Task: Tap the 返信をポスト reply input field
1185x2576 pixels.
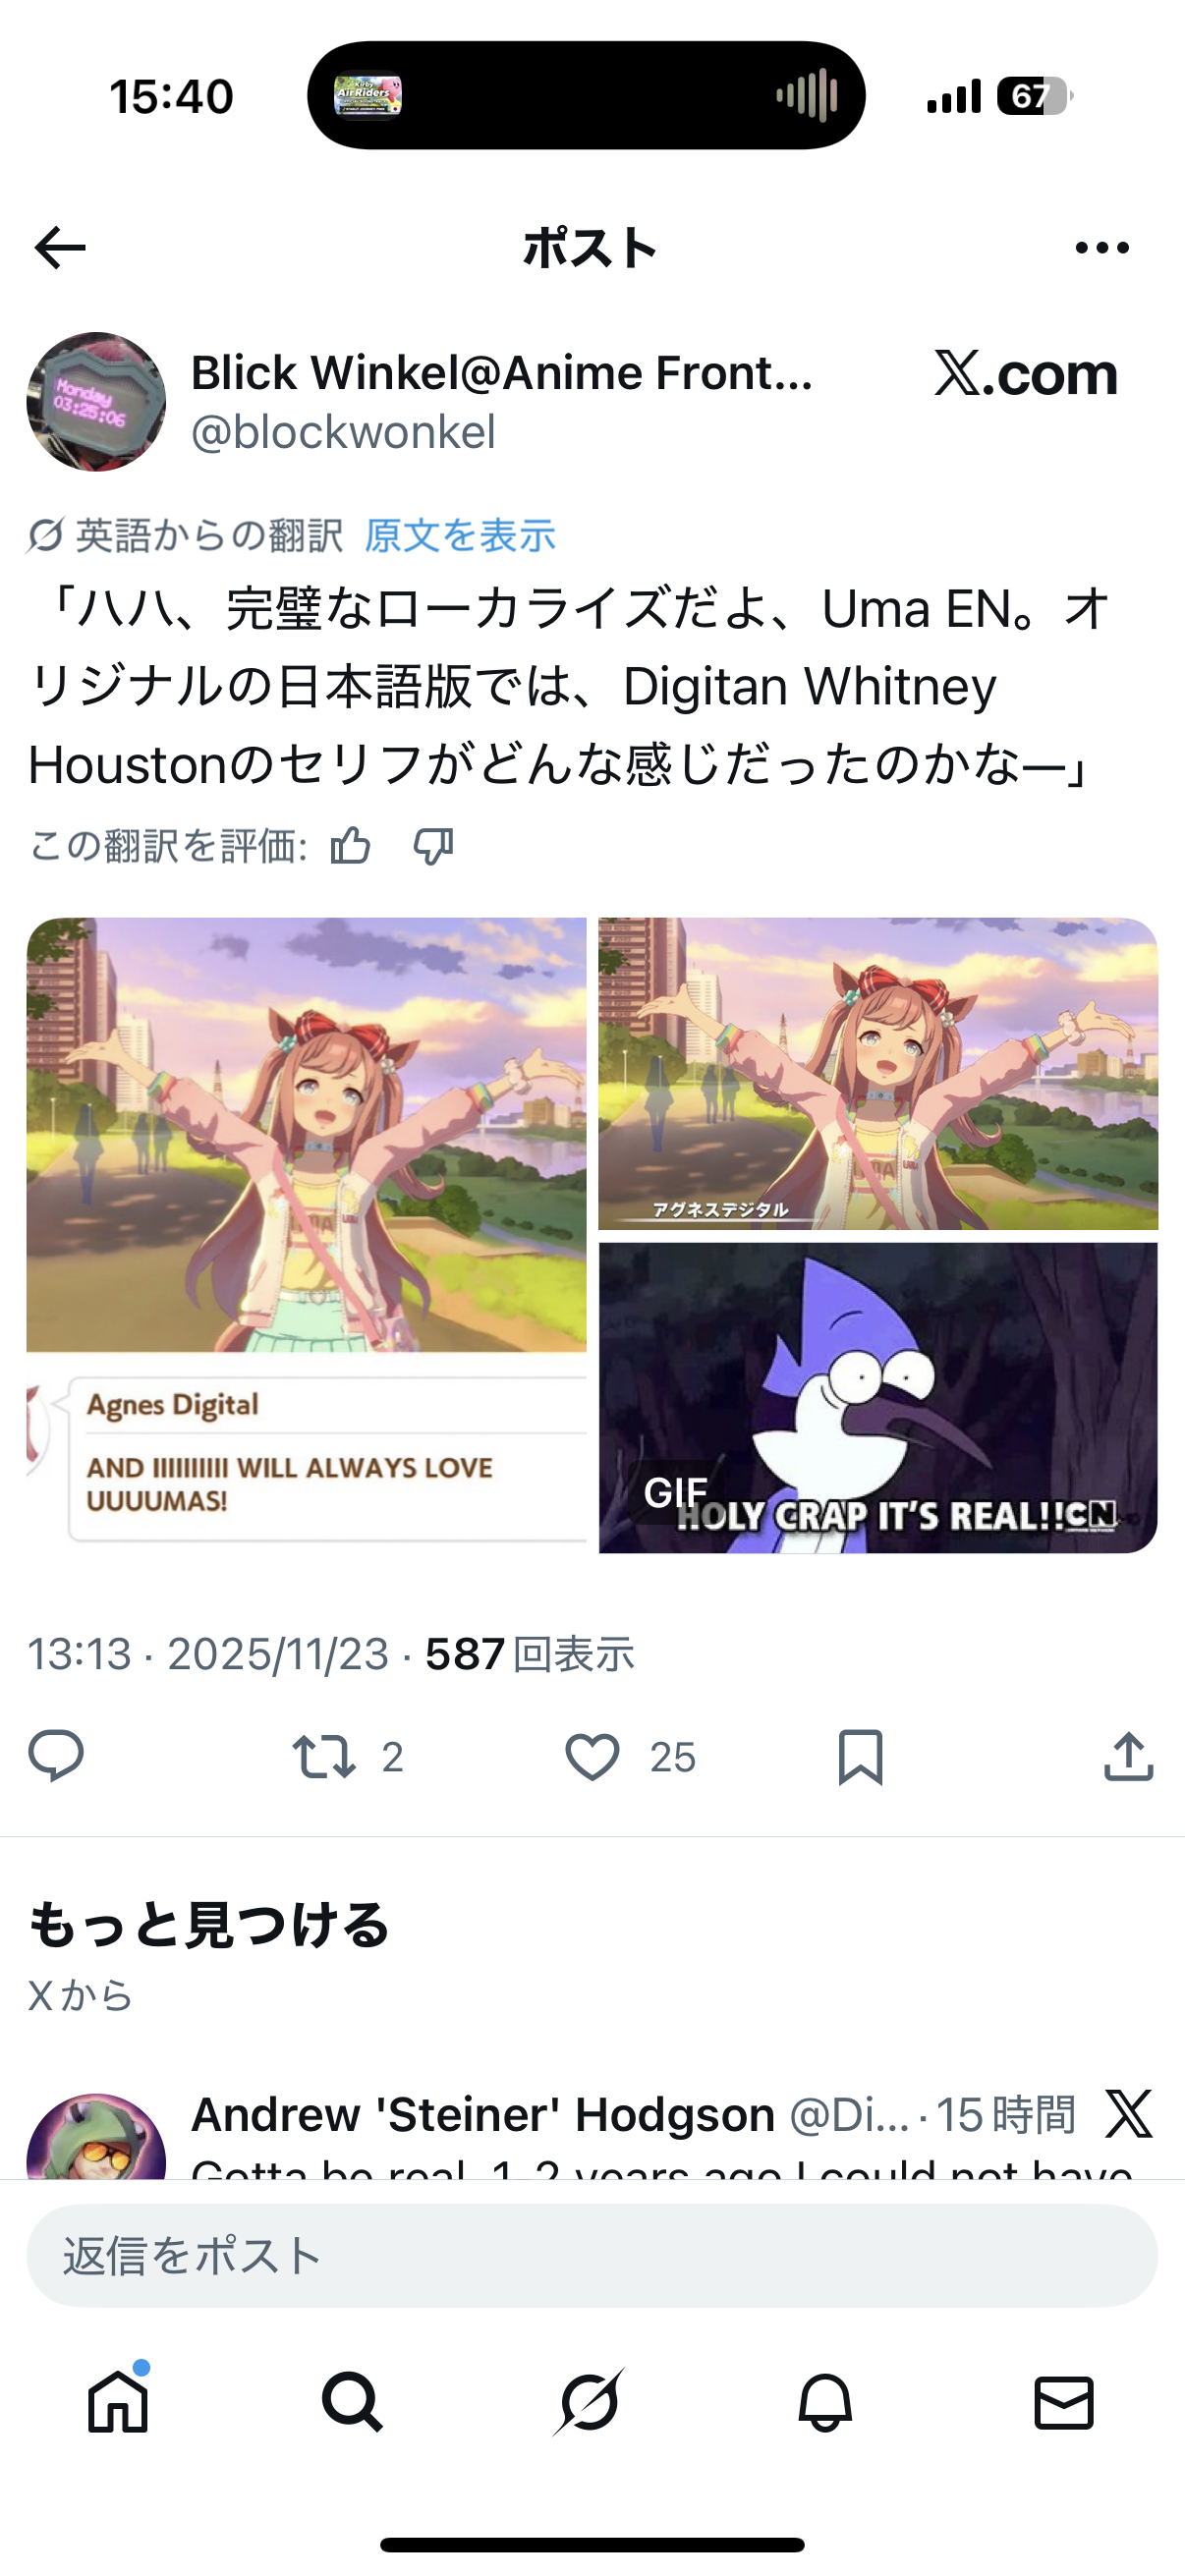Action: click(x=592, y=2256)
